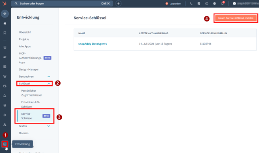Click the Schlüssel menu label
This screenshot has width=259, height=153.
click(x=24, y=84)
